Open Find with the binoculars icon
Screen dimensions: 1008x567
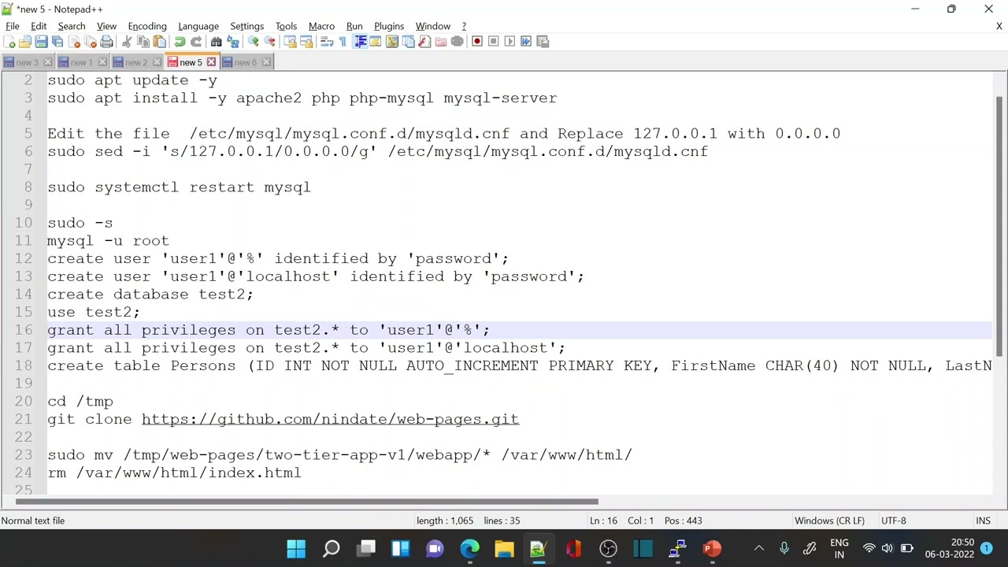(x=217, y=42)
